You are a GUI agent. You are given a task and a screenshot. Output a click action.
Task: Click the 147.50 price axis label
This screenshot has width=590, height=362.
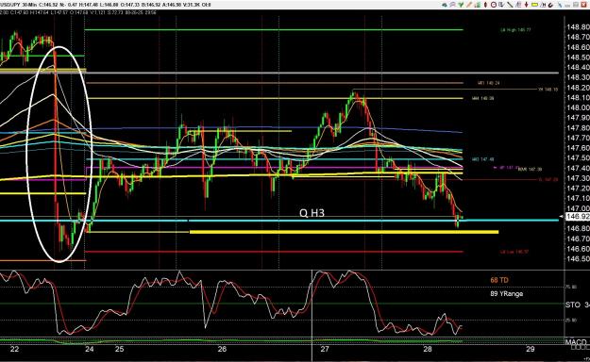click(578, 157)
